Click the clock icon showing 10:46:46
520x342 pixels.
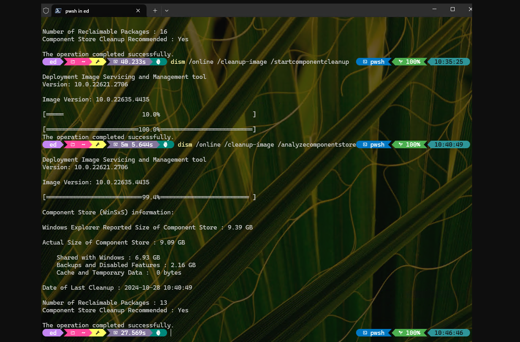(x=449, y=332)
